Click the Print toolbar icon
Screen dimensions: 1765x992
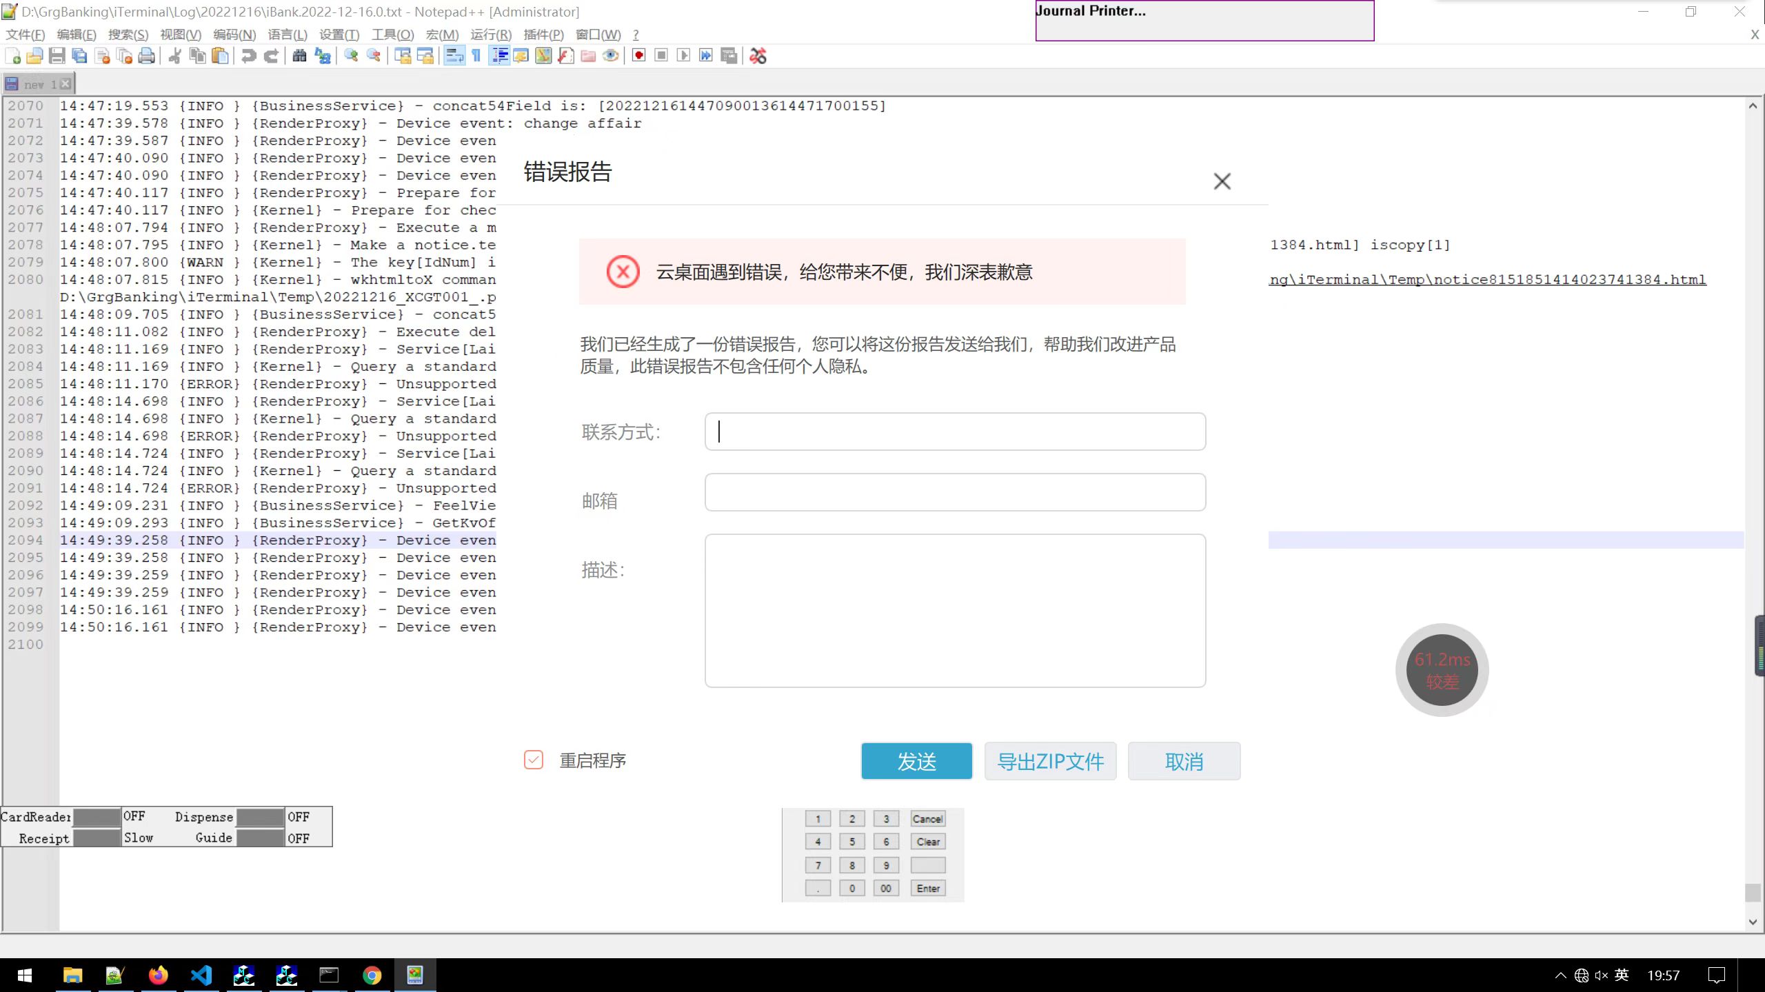click(147, 56)
